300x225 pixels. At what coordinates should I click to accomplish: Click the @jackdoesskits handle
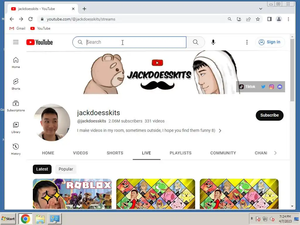pyautogui.click(x=91, y=121)
